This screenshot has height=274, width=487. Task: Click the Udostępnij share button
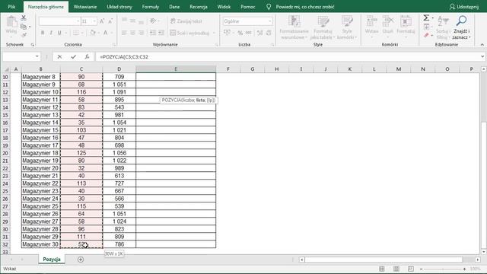coord(464,7)
